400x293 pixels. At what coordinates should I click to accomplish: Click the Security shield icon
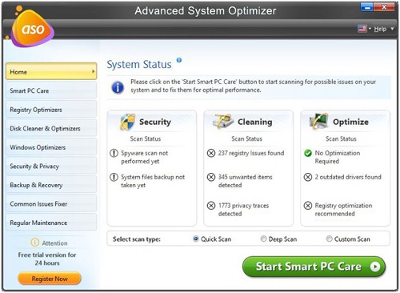pyautogui.click(x=127, y=122)
